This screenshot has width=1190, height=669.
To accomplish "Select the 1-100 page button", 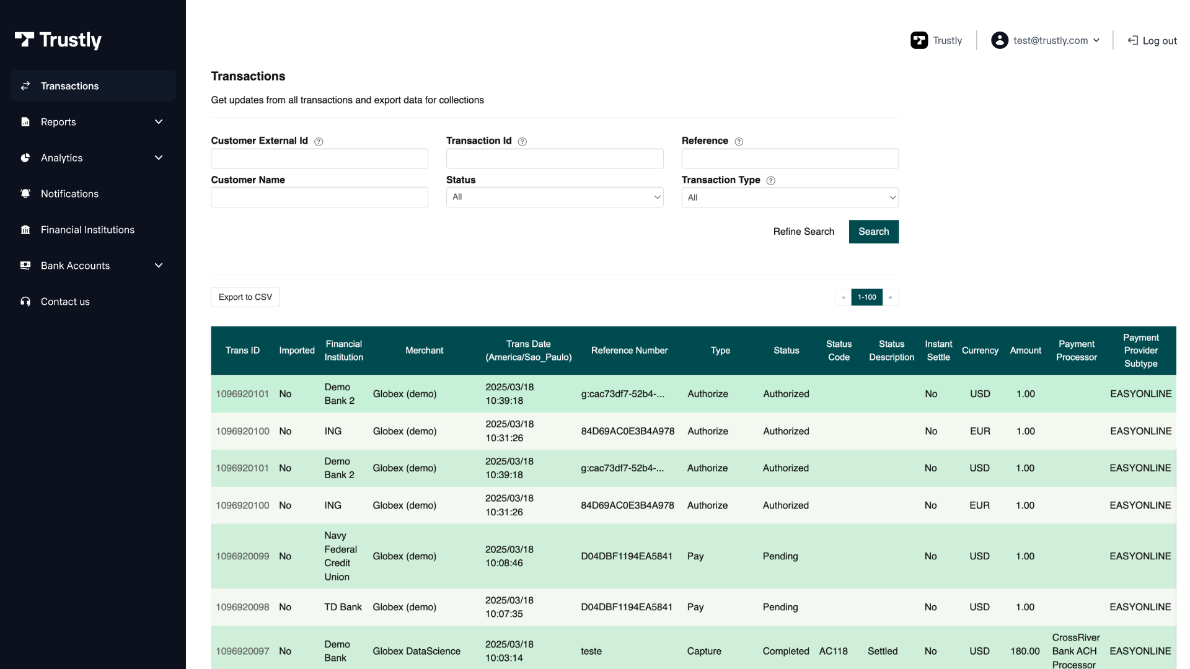I will point(867,297).
